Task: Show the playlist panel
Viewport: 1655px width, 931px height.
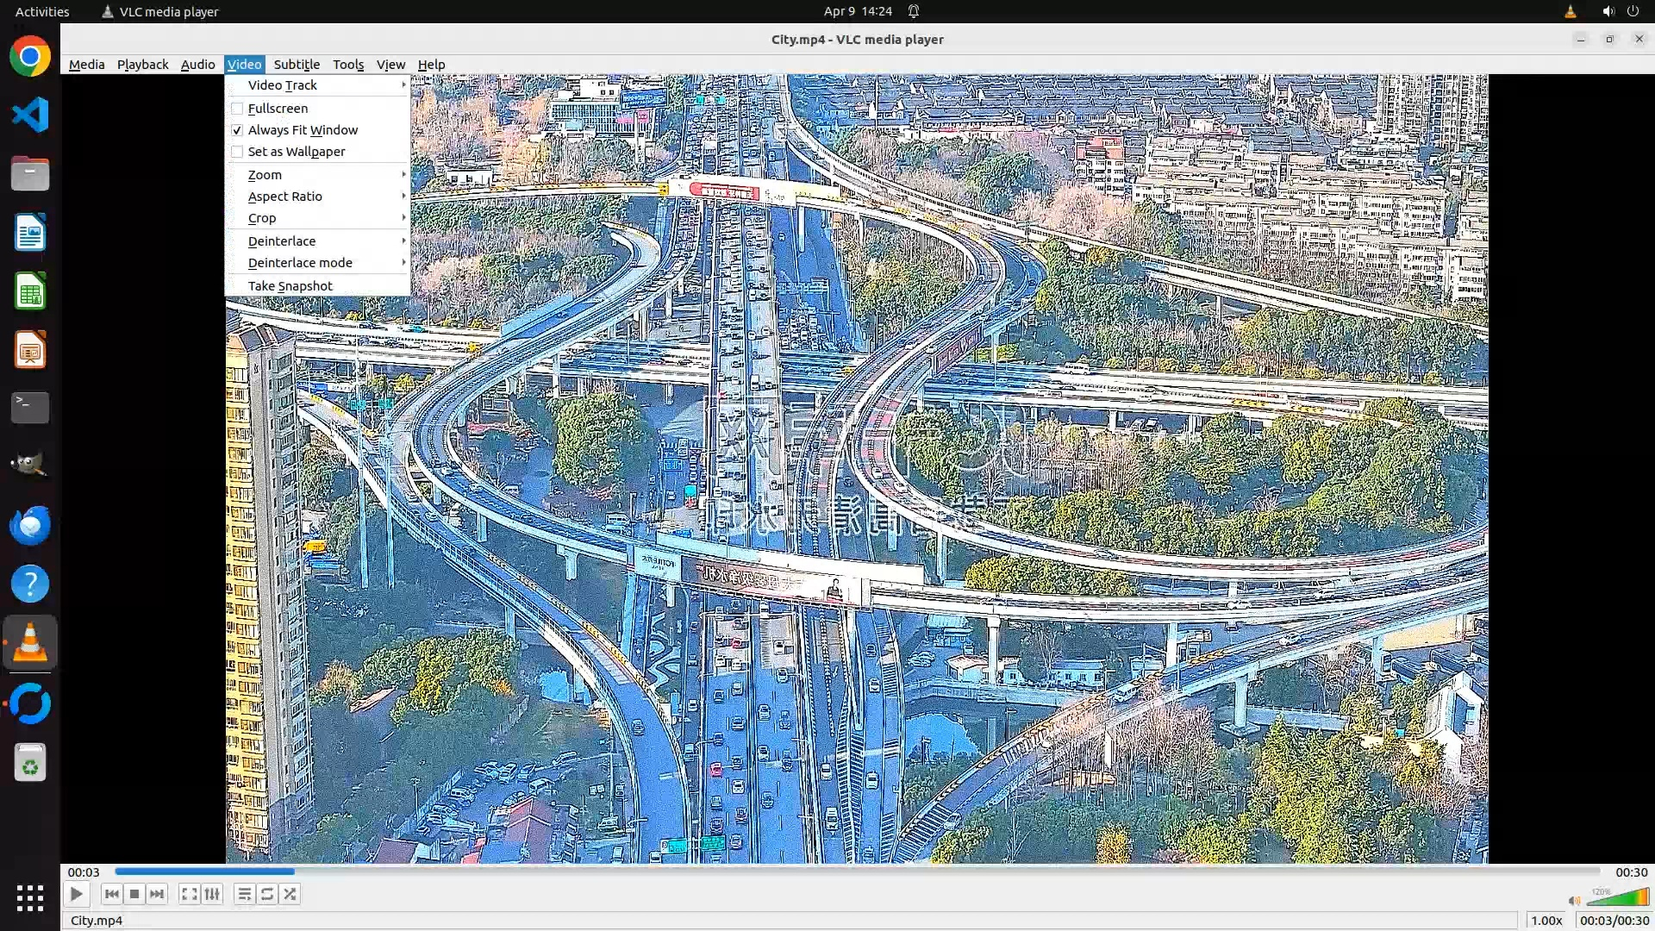Action: pos(244,894)
